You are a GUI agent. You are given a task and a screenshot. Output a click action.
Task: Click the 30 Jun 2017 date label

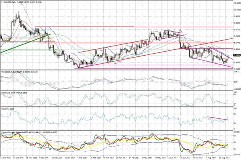(185, 158)
